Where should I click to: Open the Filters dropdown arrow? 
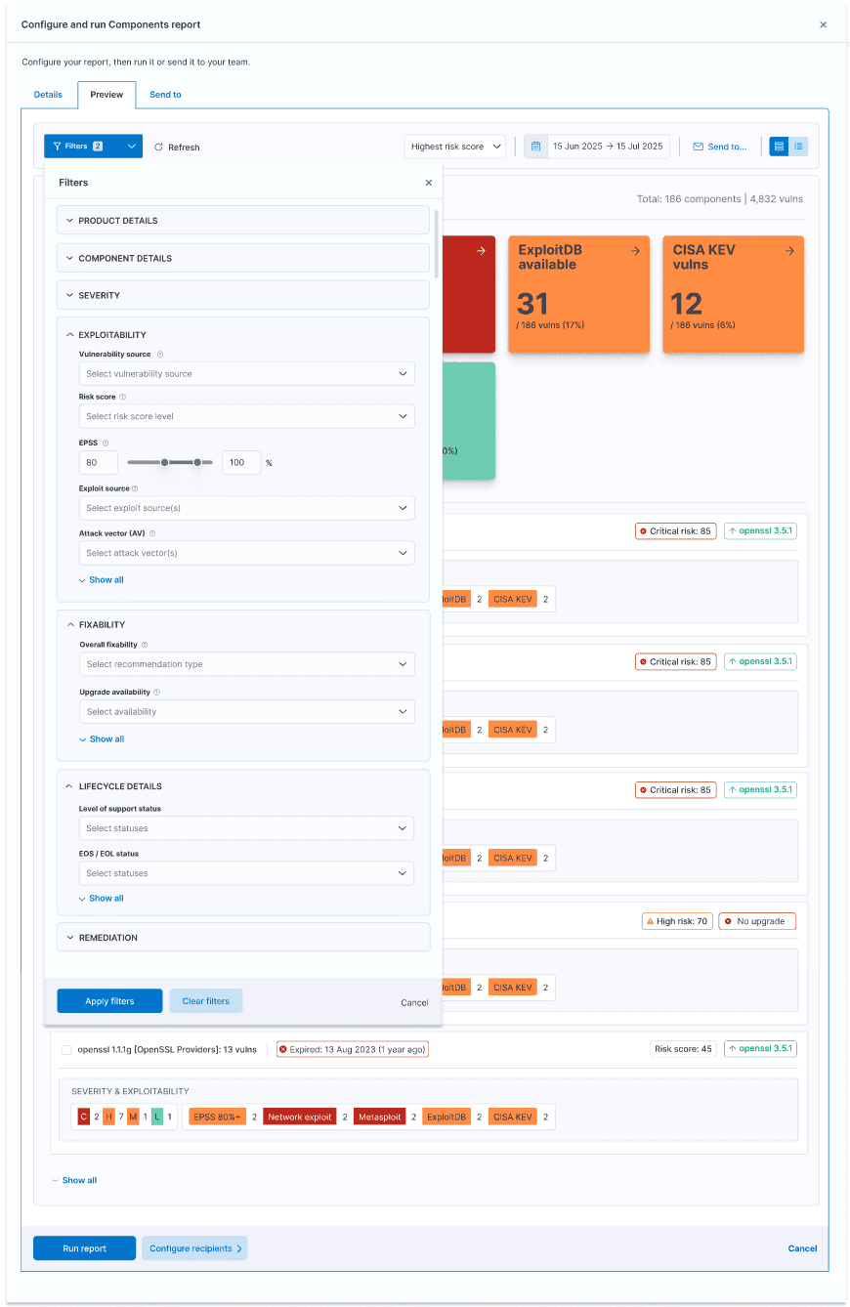pyautogui.click(x=132, y=147)
